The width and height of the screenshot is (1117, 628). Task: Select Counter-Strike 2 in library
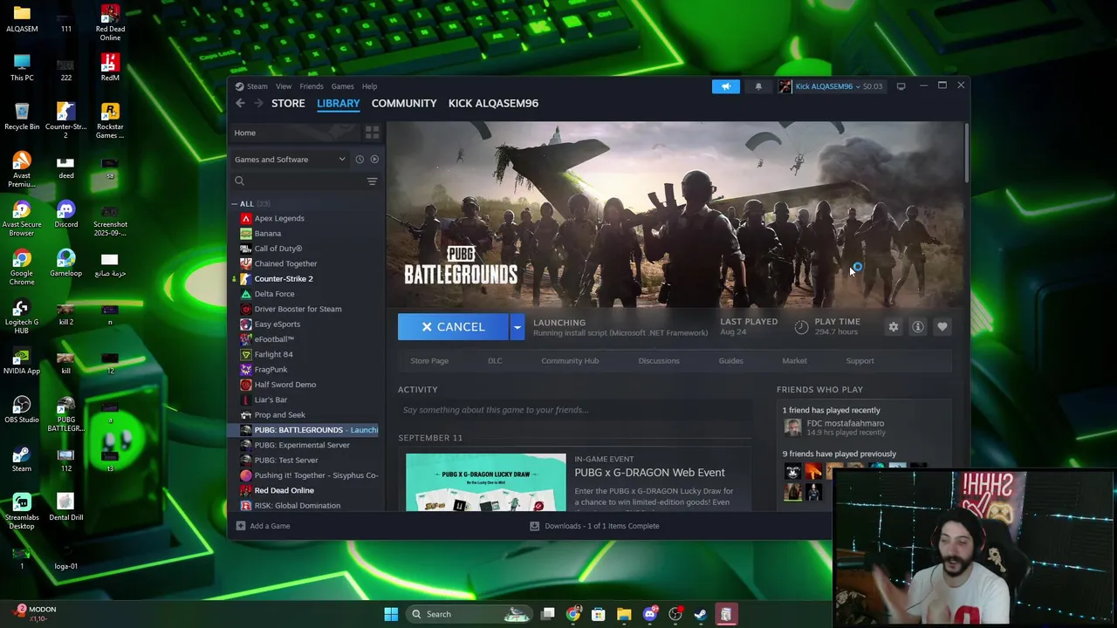(284, 279)
